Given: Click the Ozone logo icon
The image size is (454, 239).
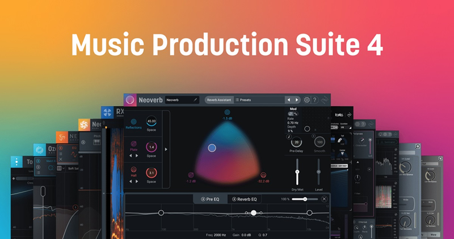Looking at the screenshot, I should (x=39, y=150).
